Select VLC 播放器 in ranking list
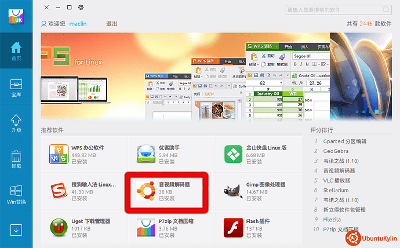Viewport: 400px width, 248px height. [336, 180]
